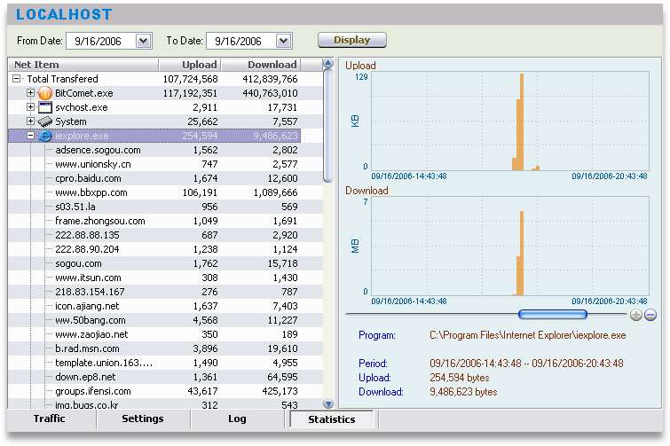Select the groups.ifensi.com row
Screen dimensions: 670x446
click(x=165, y=391)
